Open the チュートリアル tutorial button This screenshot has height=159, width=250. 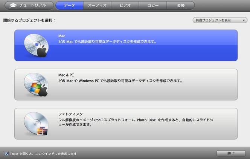click(x=29, y=6)
